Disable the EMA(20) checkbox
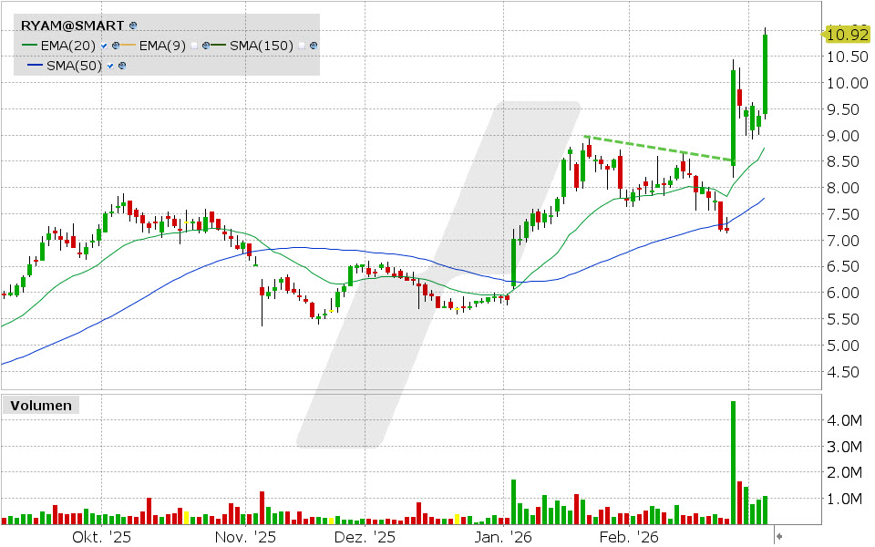The width and height of the screenshot is (875, 547). point(104,46)
